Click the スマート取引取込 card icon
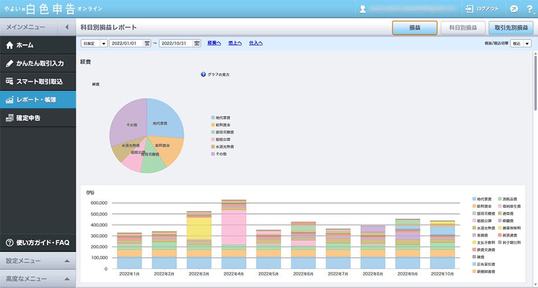 point(10,82)
